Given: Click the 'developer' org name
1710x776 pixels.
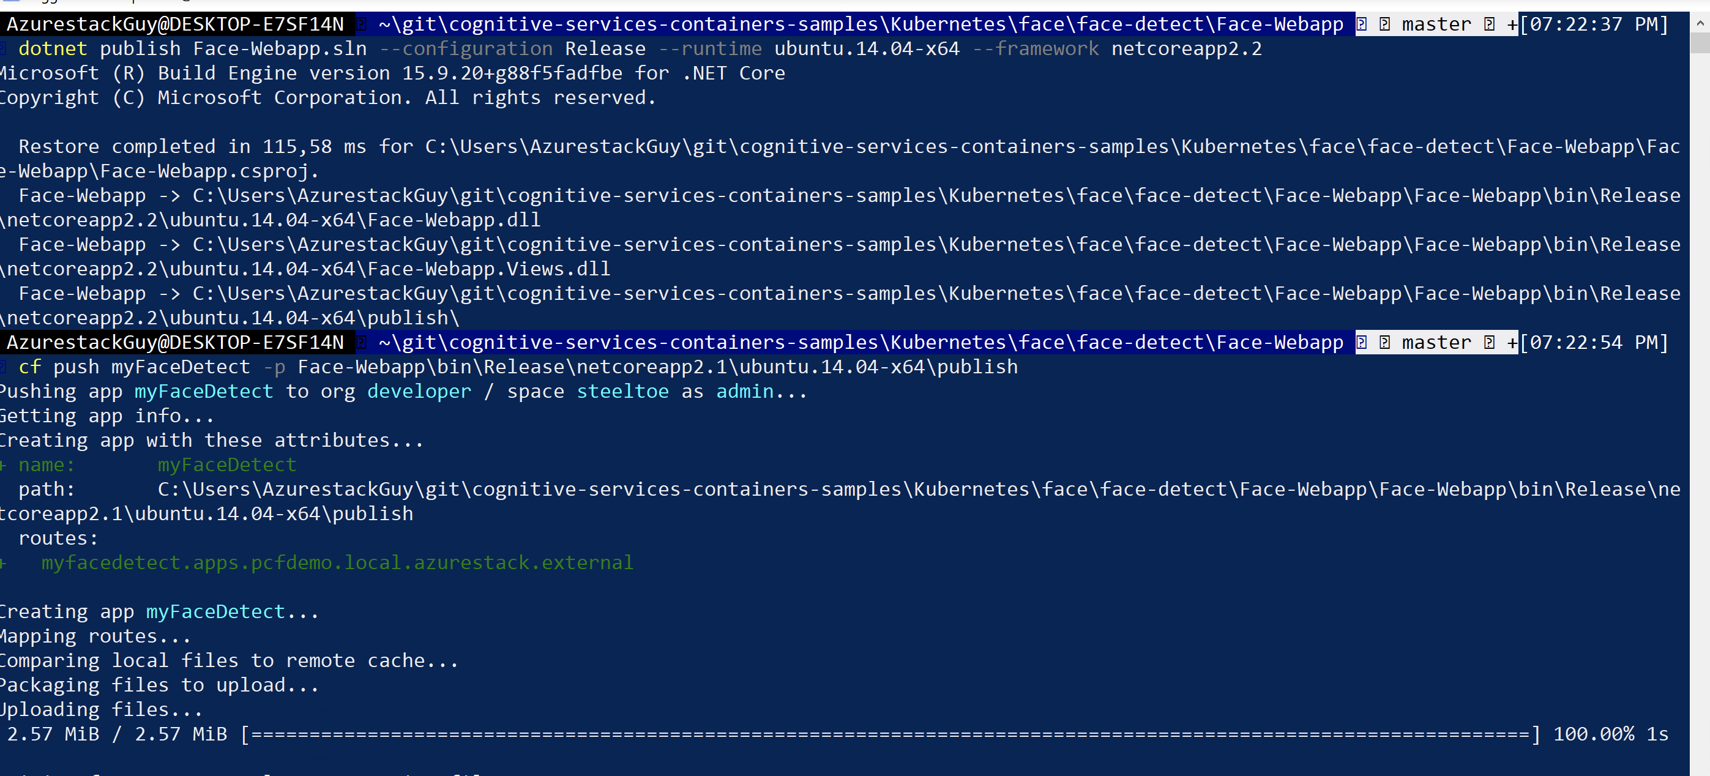Looking at the screenshot, I should pyautogui.click(x=419, y=392).
